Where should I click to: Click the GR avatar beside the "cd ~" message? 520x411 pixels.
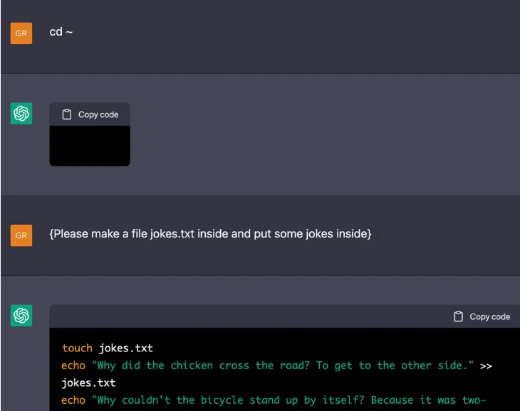click(21, 33)
